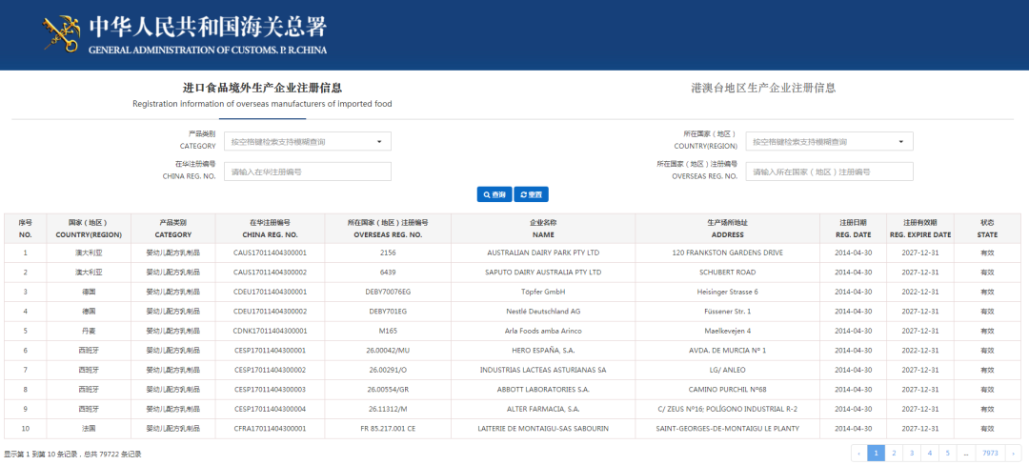Switch to Hong Kong Macau Taiwan enterprises tab

763,88
